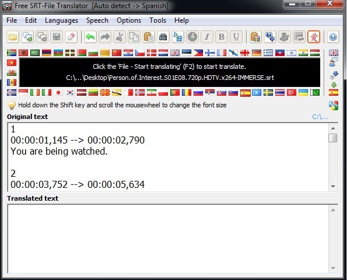Click the person with speech bubble icon

(333, 62)
